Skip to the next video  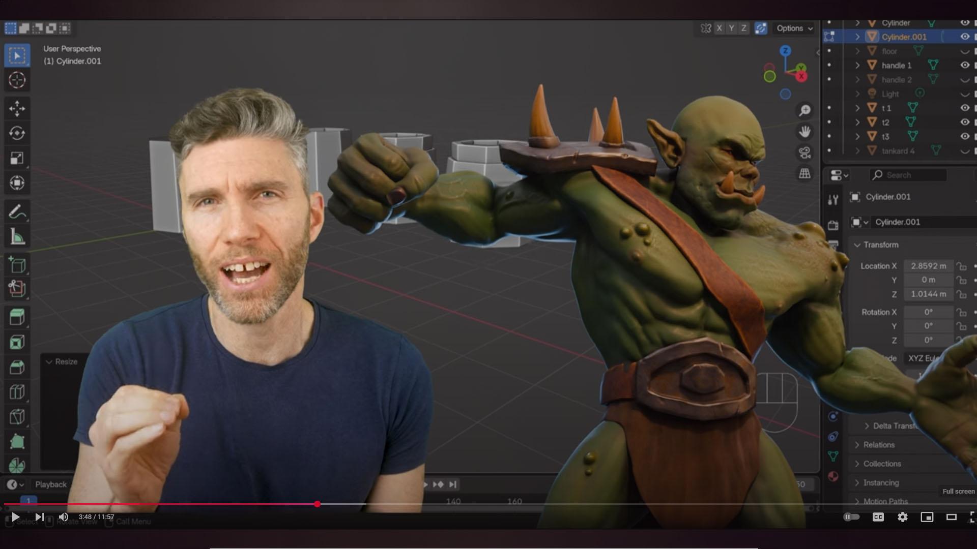coord(39,517)
